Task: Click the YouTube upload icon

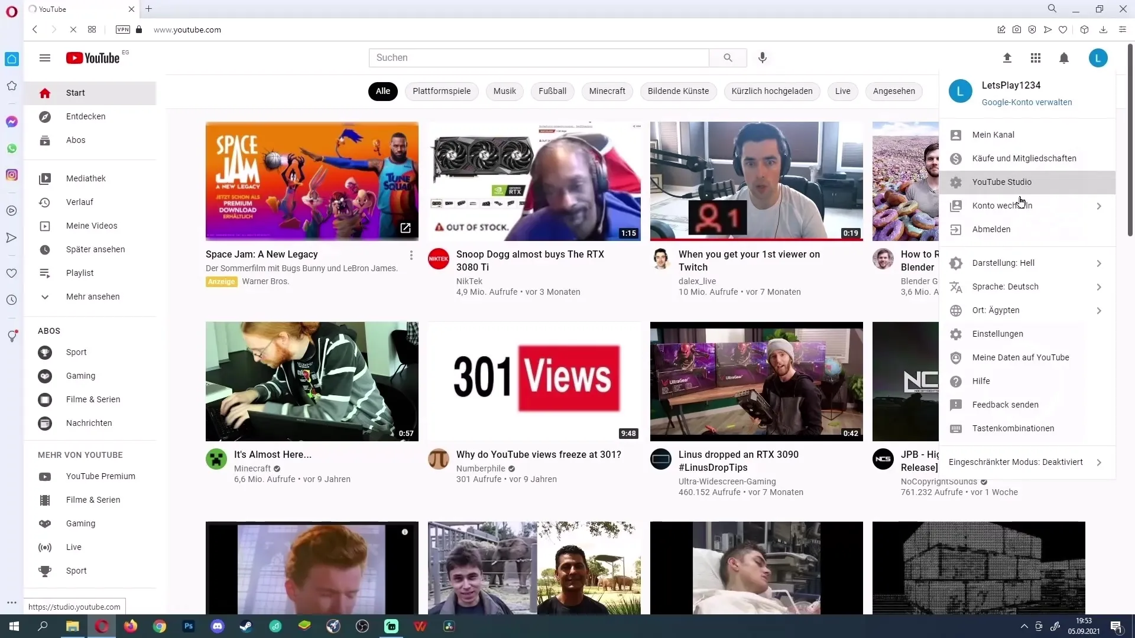Action: tap(1006, 58)
